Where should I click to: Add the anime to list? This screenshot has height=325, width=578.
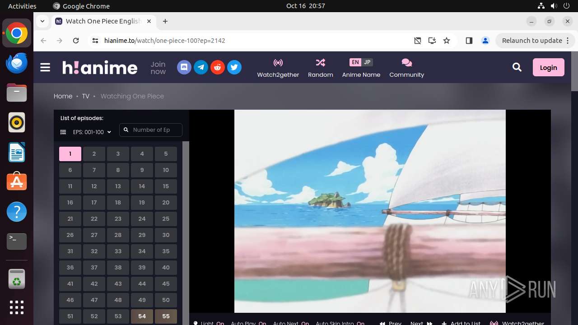point(461,323)
